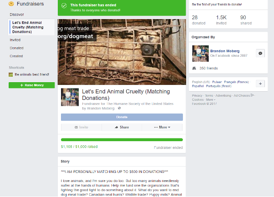Click the green Raise Money button

coord(31,85)
